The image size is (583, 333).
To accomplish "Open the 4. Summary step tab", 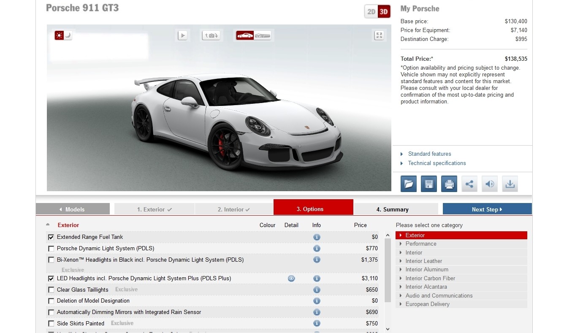I will pos(396,209).
